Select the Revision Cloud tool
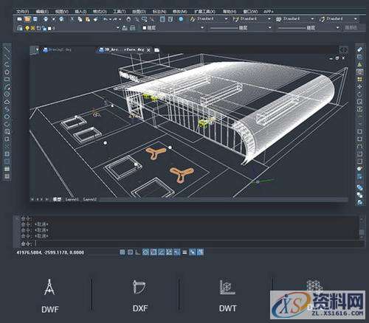The height and width of the screenshot is (323, 369). point(7,102)
